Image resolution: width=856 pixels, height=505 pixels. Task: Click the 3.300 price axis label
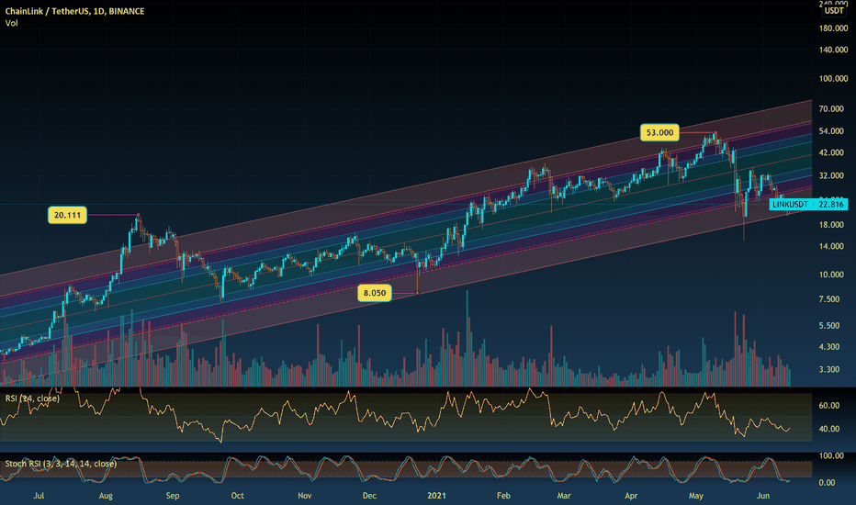point(829,370)
